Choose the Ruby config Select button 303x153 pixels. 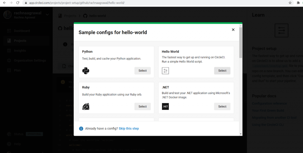pyautogui.click(x=143, y=106)
